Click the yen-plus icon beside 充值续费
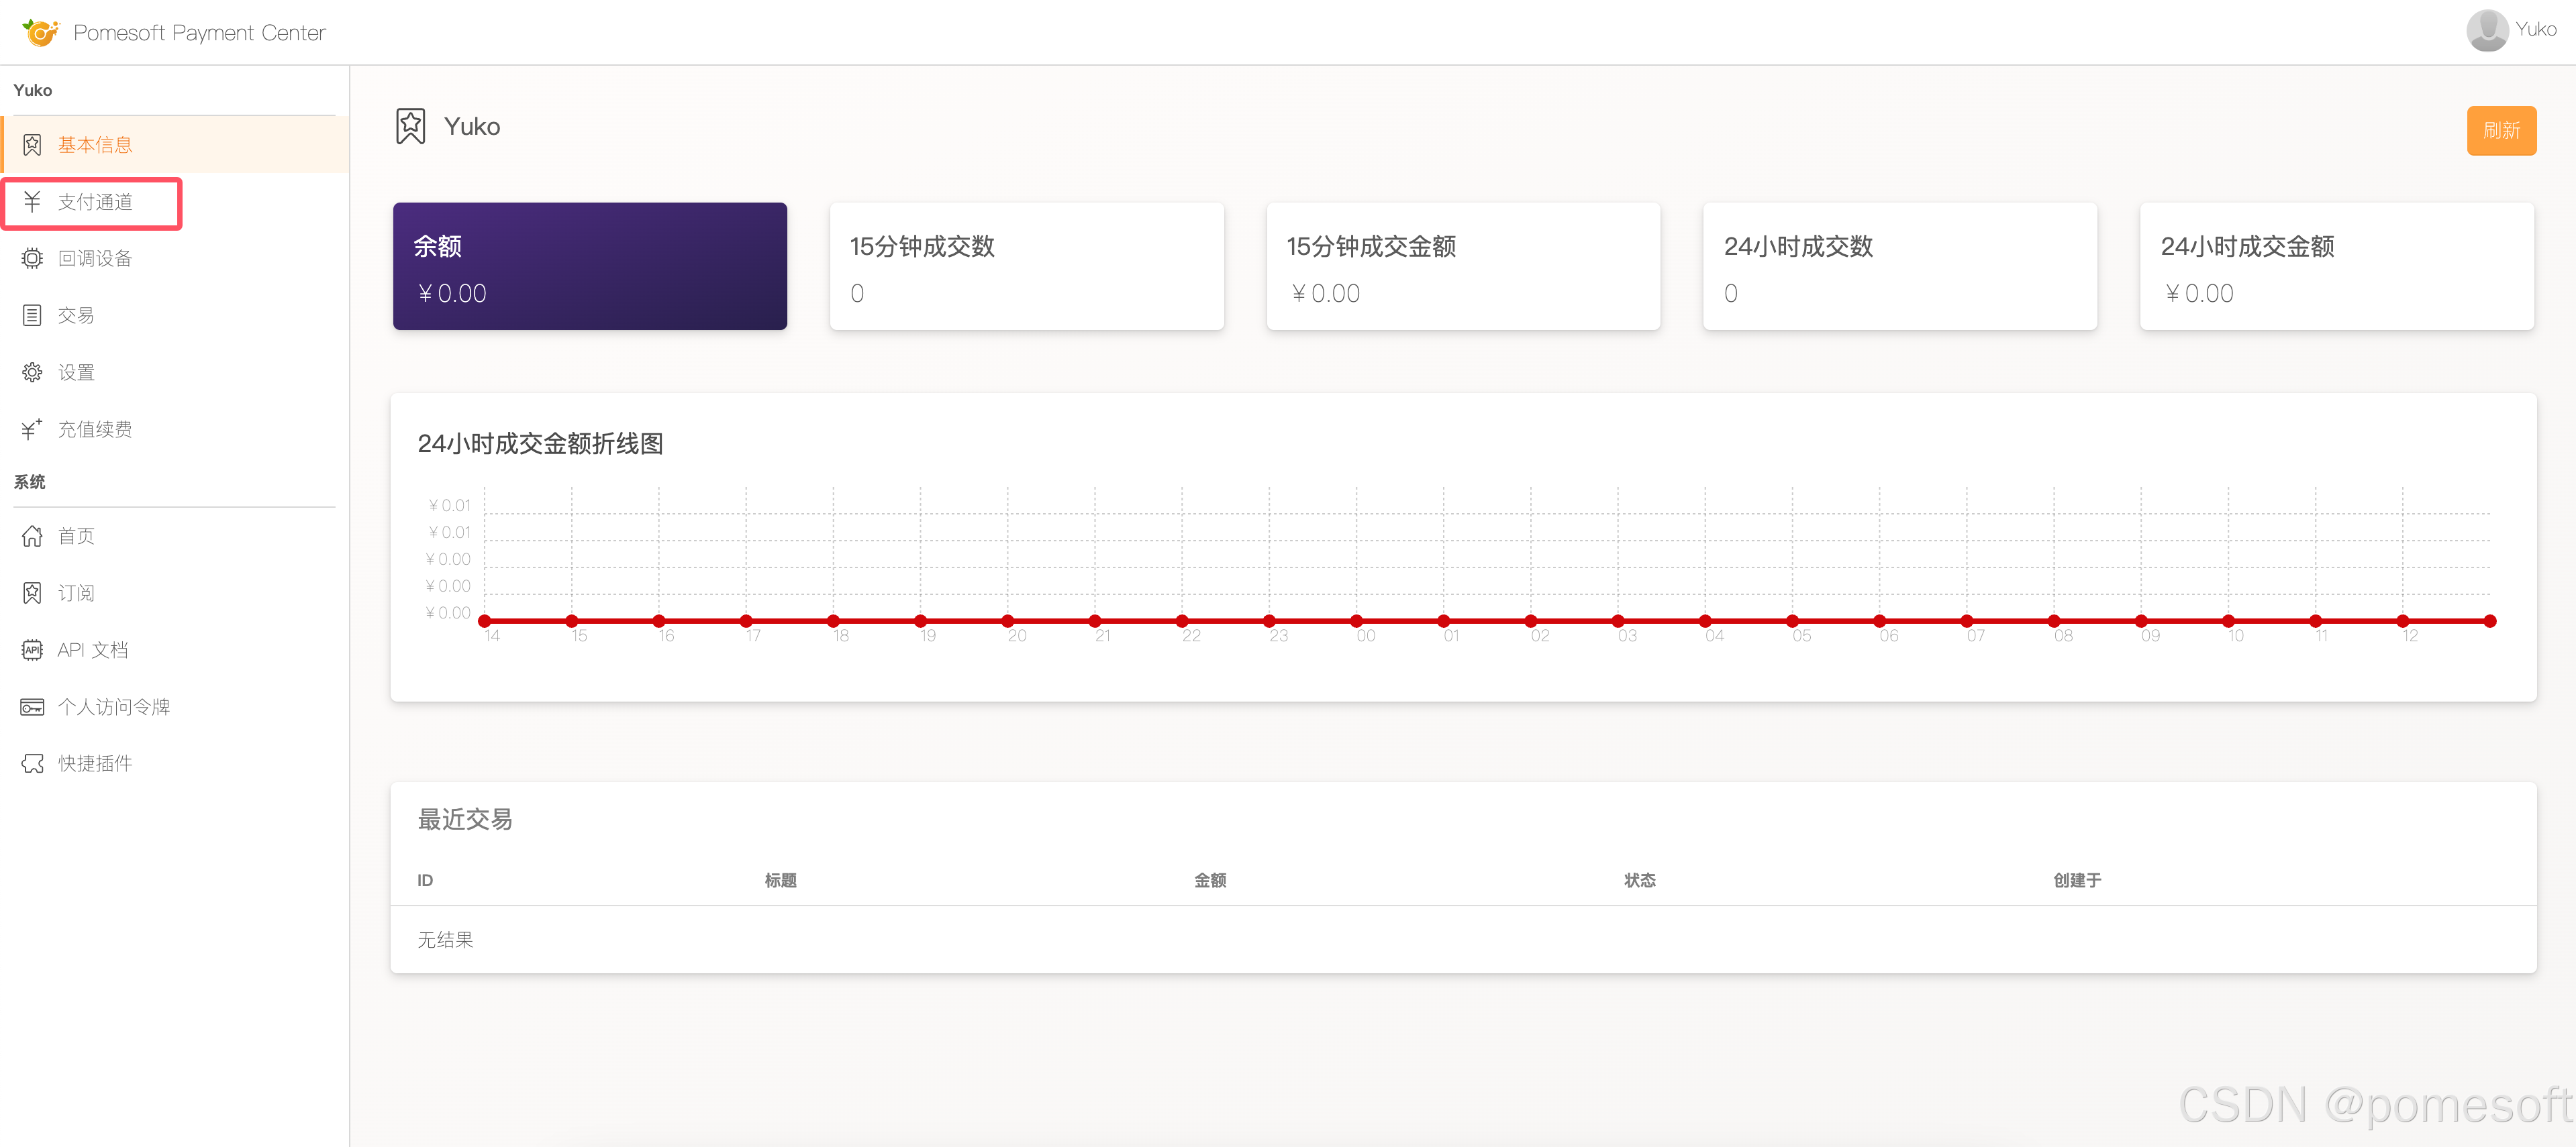The image size is (2576, 1147). [x=32, y=430]
